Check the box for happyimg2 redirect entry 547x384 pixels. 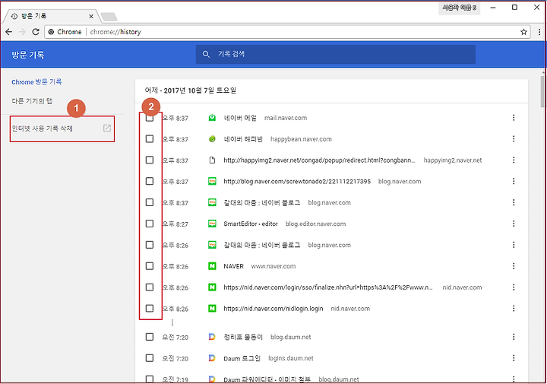(x=150, y=160)
